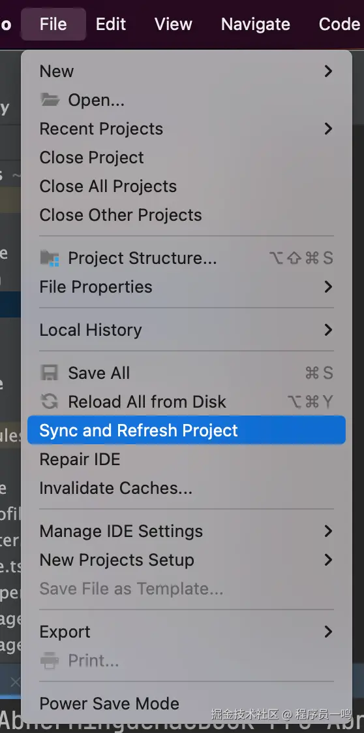This screenshot has width=364, height=733.
Task: Select Repair IDE
Action: point(187,459)
